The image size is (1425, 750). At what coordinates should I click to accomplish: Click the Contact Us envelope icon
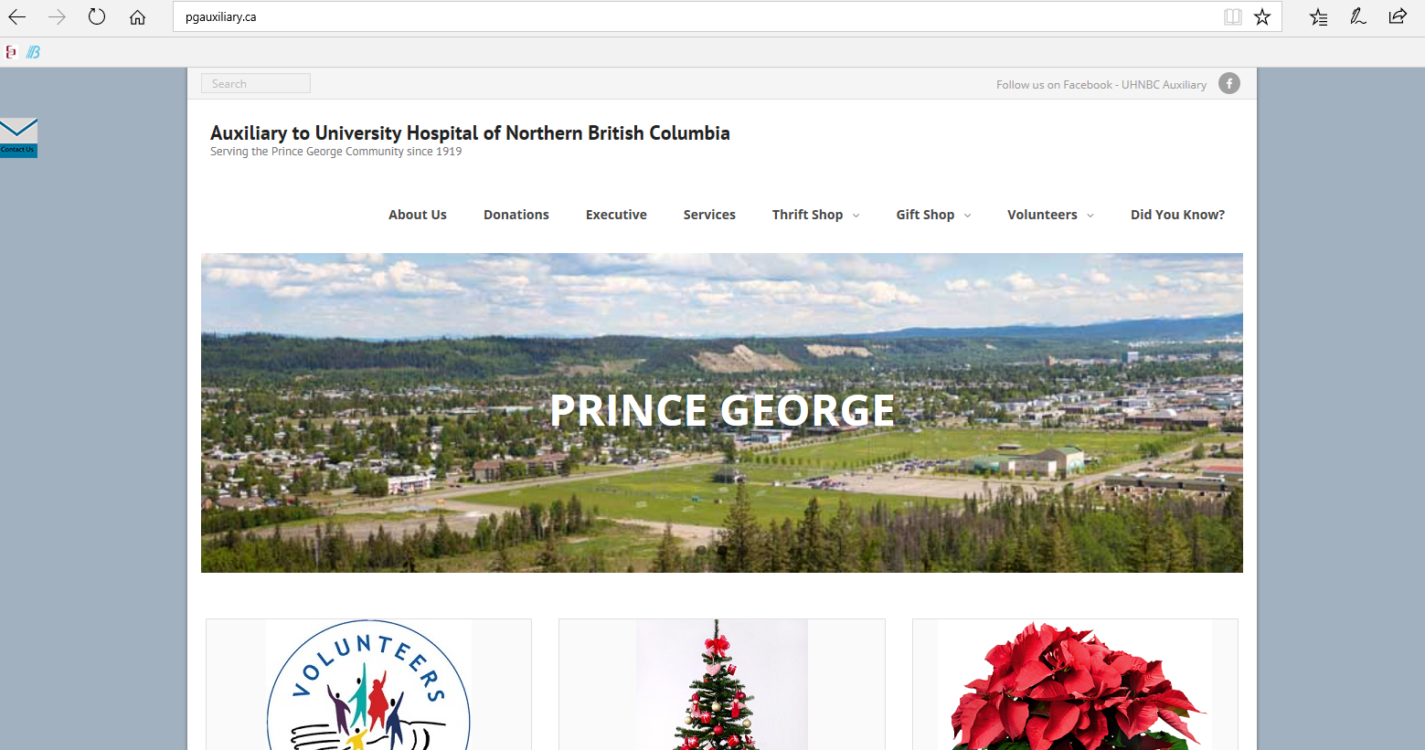pos(18,137)
